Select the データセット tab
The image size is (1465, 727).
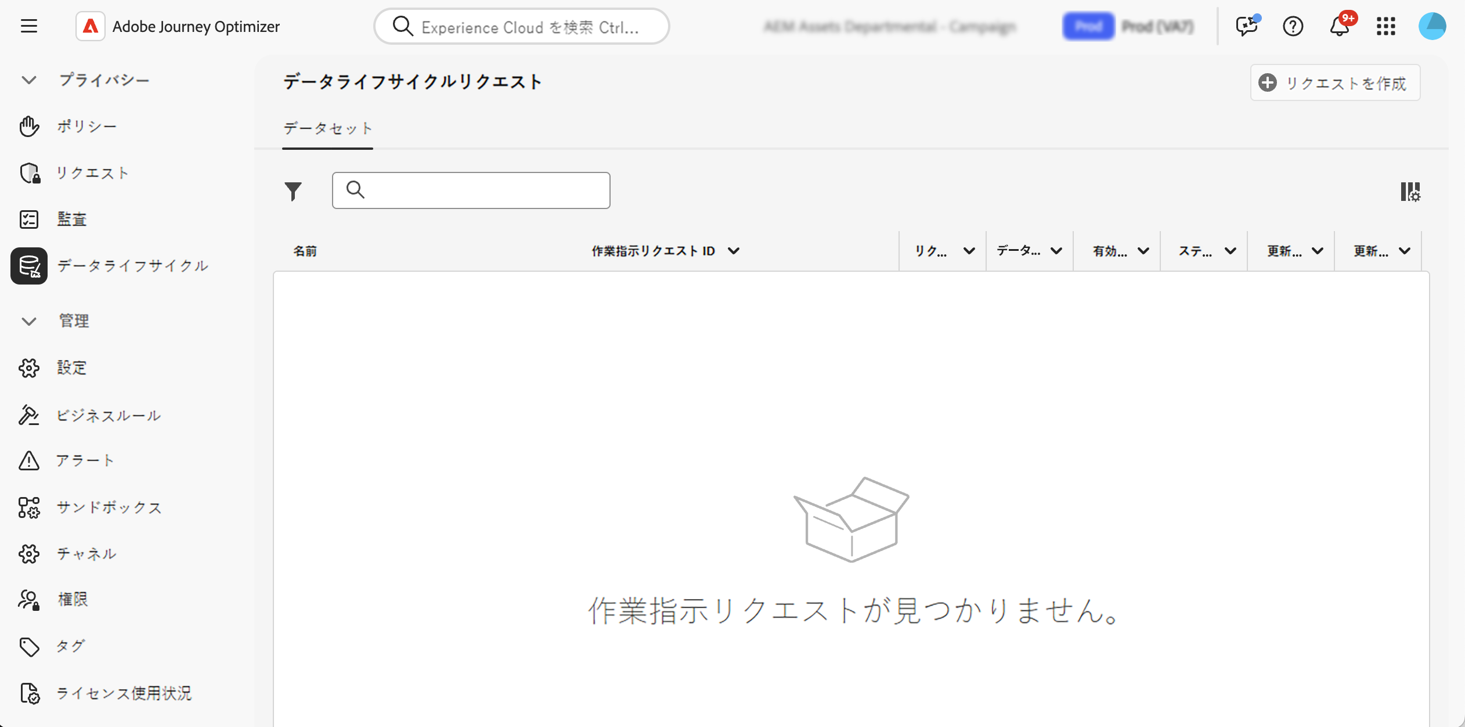pyautogui.click(x=327, y=128)
